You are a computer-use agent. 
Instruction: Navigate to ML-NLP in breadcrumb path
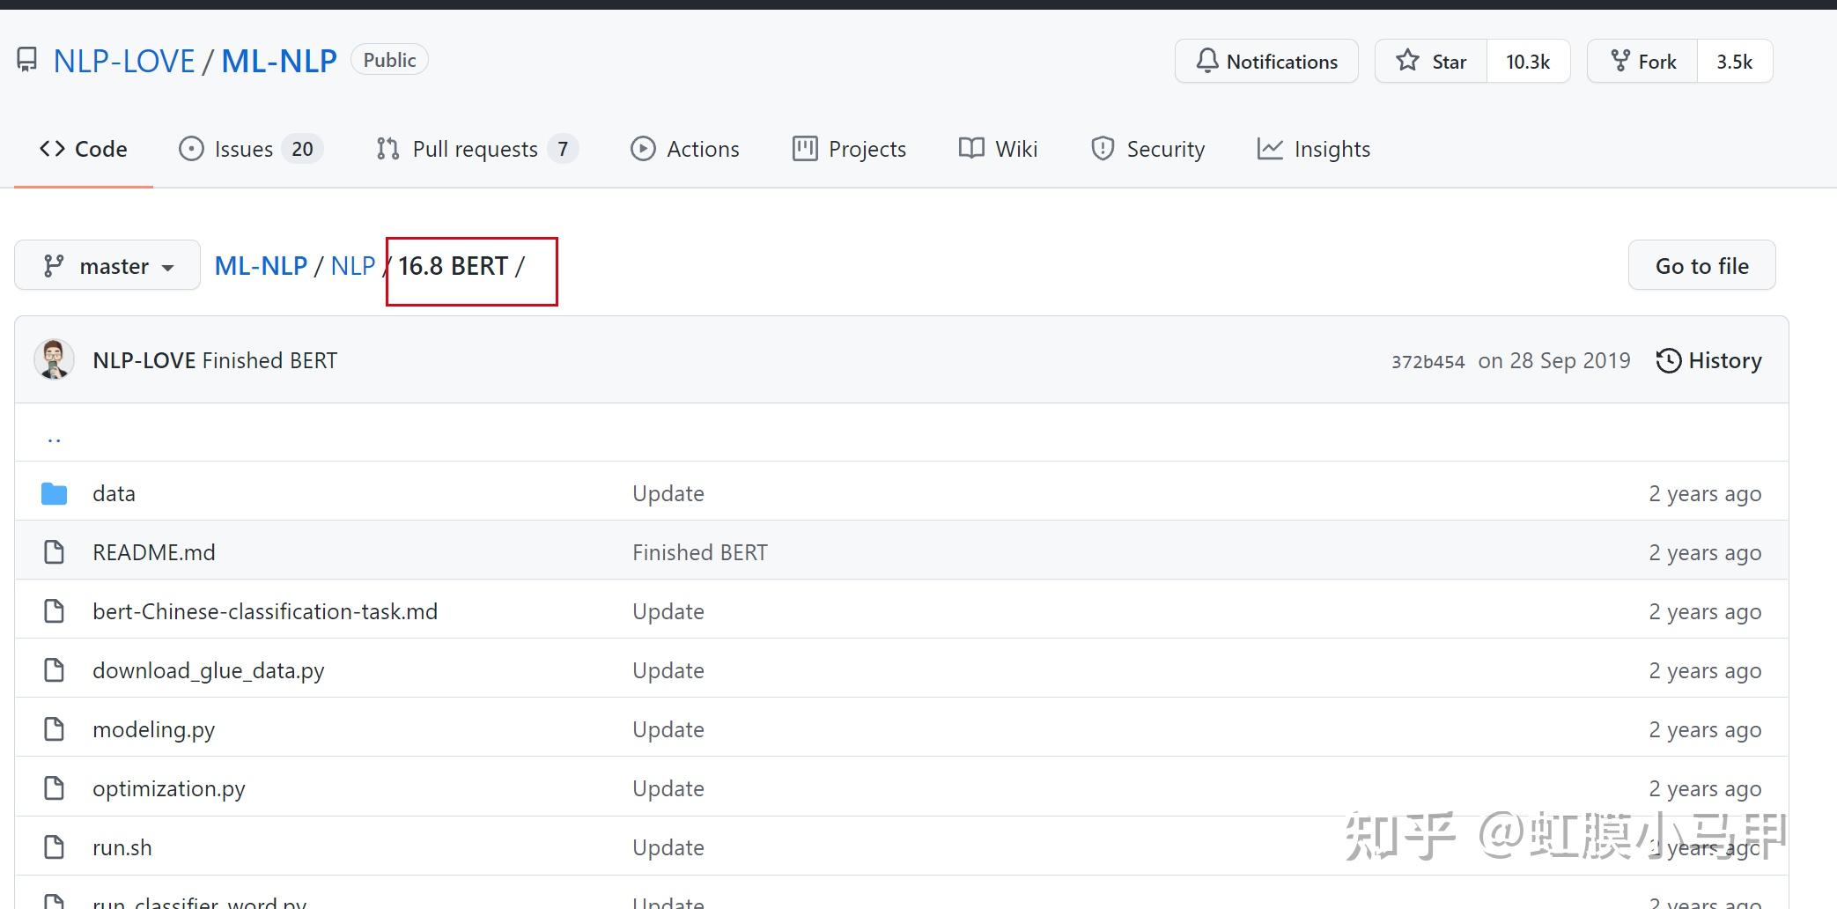click(x=261, y=266)
